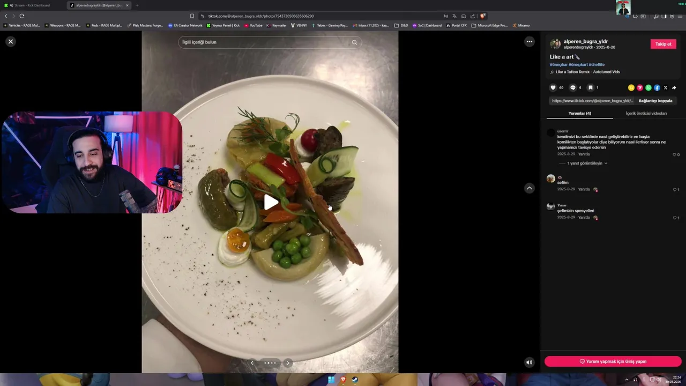This screenshot has height=386, width=686.
Task: Open more share options arrow
Action: point(674,88)
